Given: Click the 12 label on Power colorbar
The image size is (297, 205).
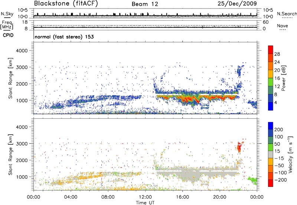Looking at the screenshot, I should pos(277,87).
